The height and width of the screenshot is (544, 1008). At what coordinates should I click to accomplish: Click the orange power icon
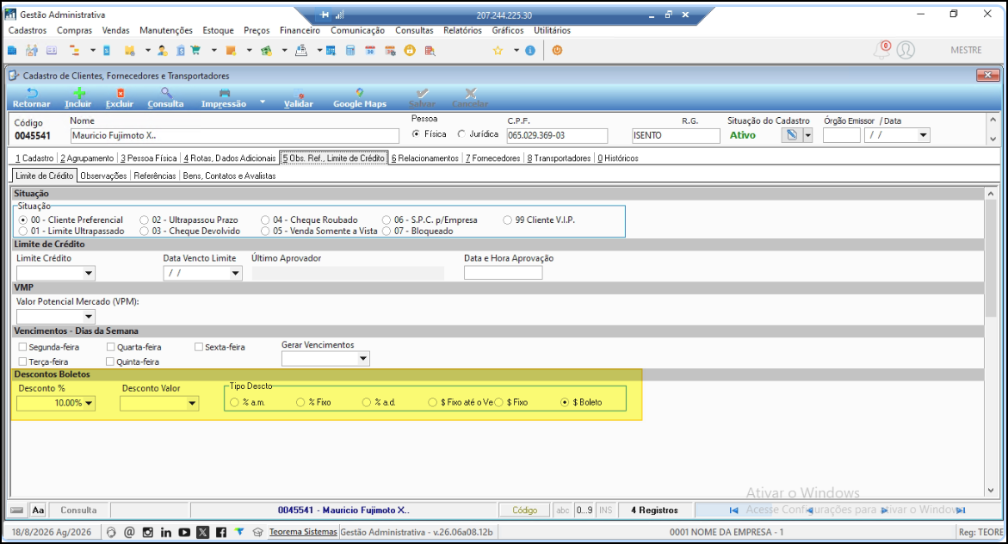point(557,50)
